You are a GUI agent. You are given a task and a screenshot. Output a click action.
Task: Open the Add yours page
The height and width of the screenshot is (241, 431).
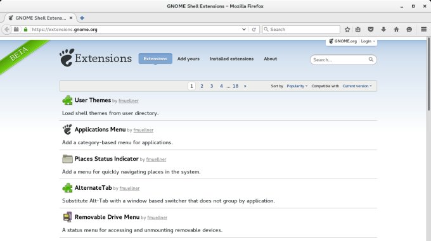point(188,59)
